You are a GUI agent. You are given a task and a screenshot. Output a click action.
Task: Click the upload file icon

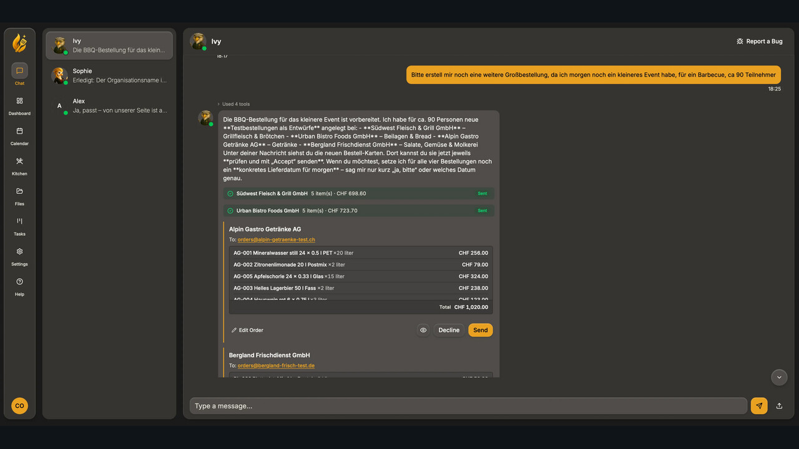(779, 406)
